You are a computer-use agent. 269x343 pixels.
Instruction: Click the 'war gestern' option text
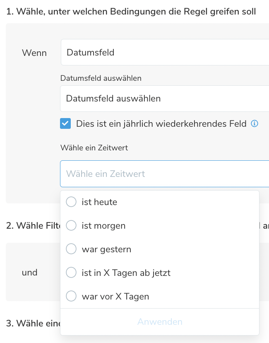(106, 249)
